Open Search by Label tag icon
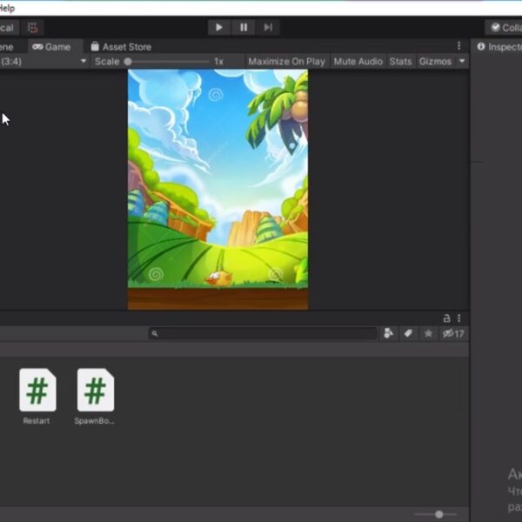 click(408, 333)
